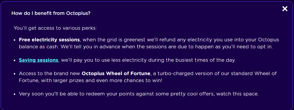
Task: Click the 'How do I benefit from Octoplus?' heading
Action: click(x=51, y=13)
